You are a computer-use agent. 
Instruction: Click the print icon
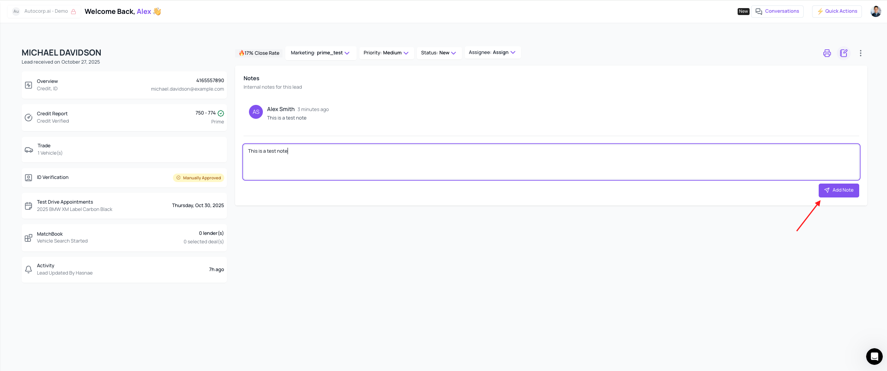pos(827,53)
